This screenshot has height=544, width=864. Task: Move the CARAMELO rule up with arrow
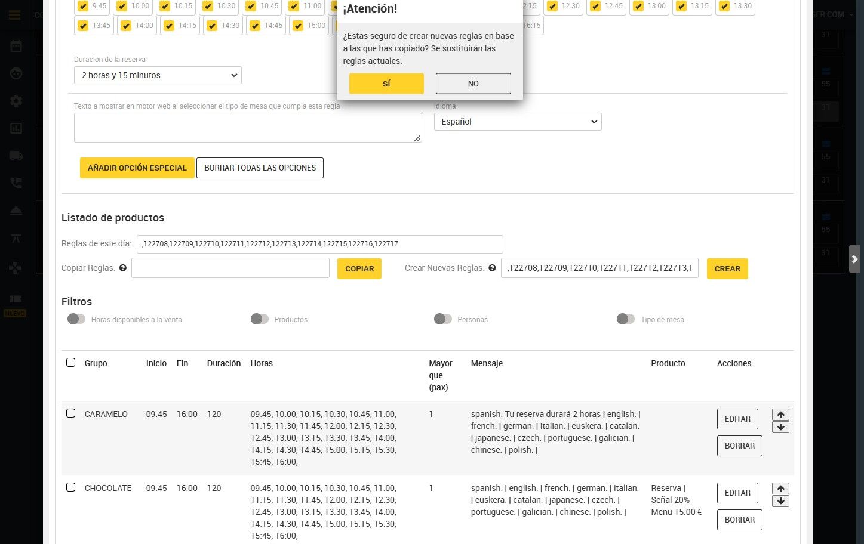click(780, 415)
